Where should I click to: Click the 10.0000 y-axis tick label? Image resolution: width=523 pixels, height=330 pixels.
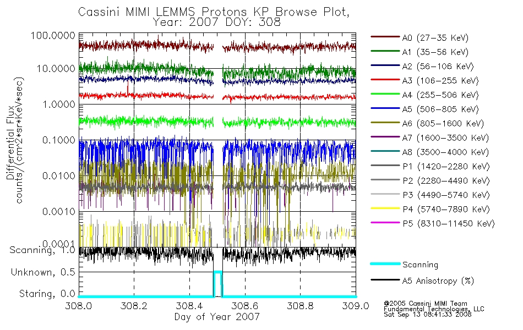pyautogui.click(x=56, y=69)
